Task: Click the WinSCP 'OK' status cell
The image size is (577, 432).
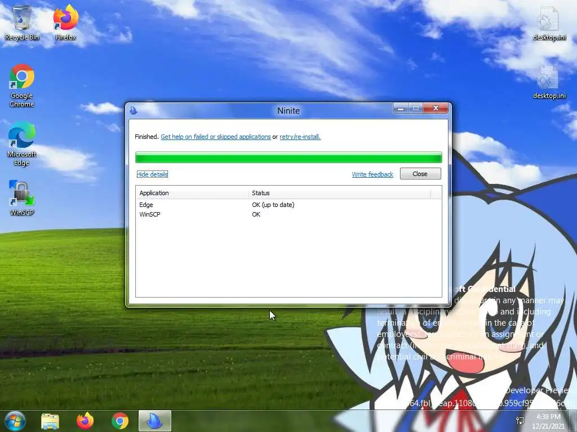Action: click(x=256, y=214)
